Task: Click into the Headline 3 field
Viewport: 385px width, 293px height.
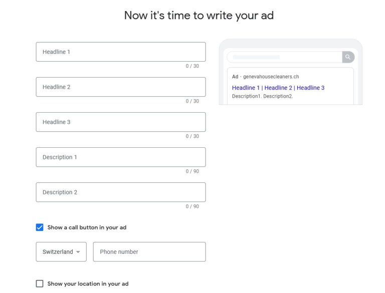Action: tap(121, 122)
